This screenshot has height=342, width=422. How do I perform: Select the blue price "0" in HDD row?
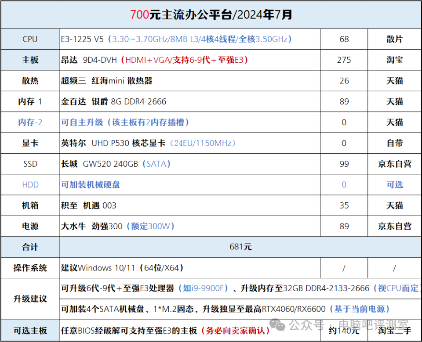click(x=344, y=185)
